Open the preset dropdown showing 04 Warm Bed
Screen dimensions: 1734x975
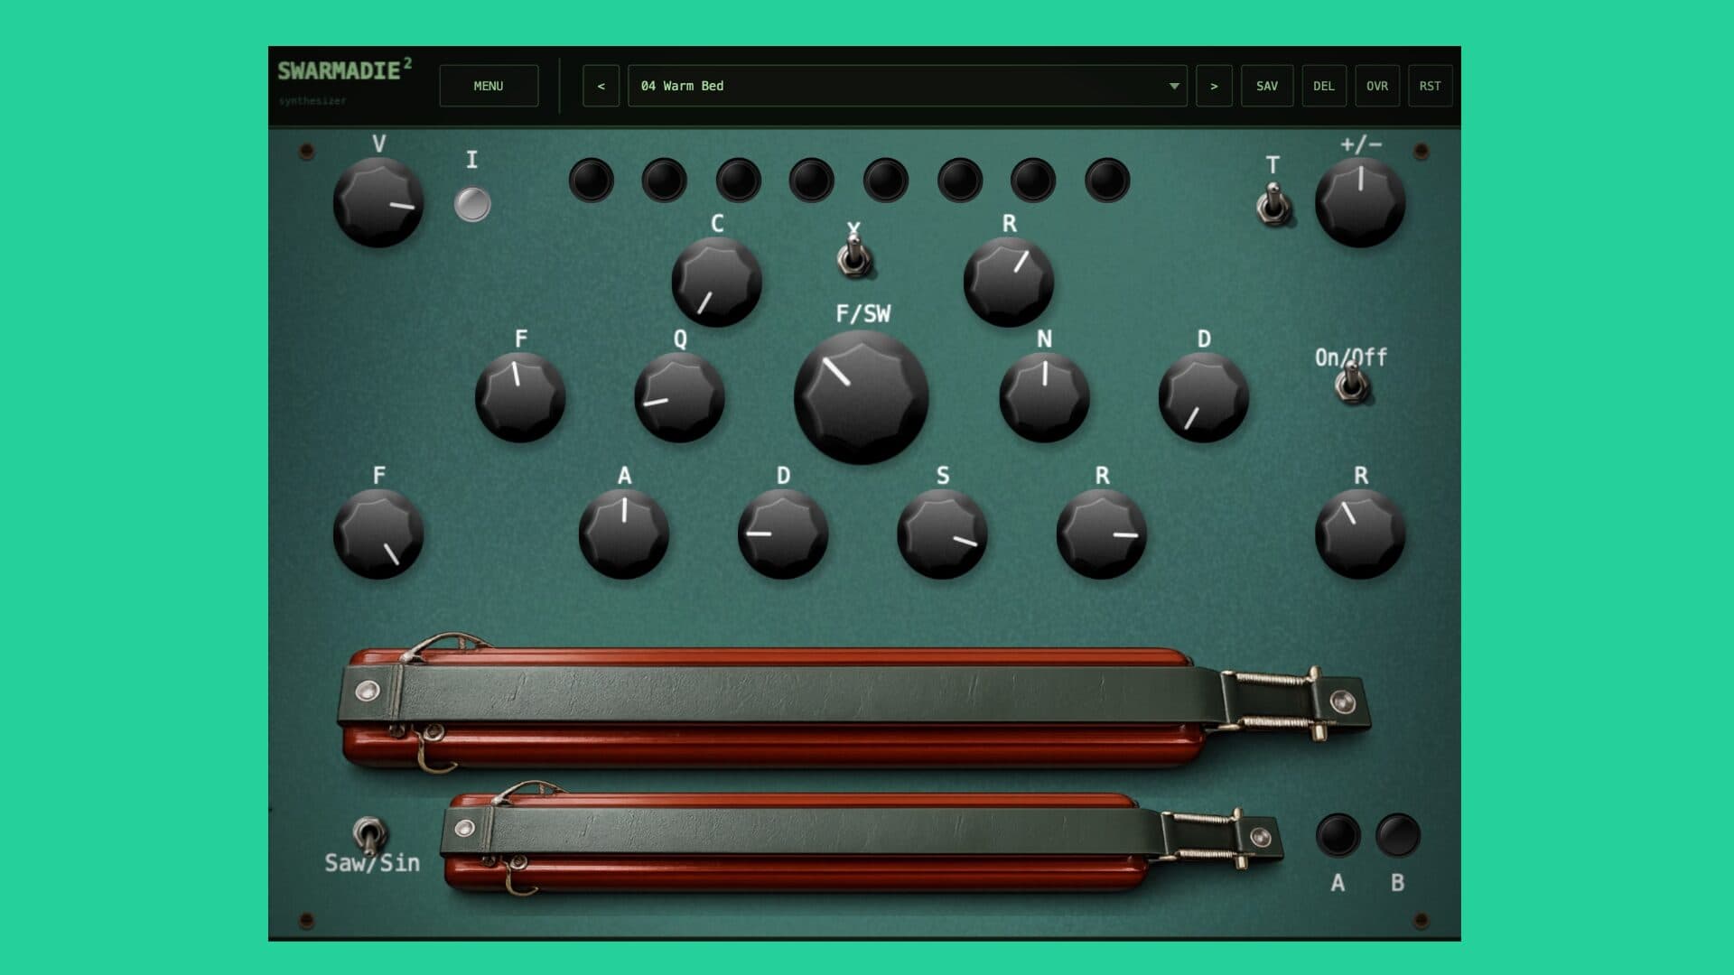(907, 86)
